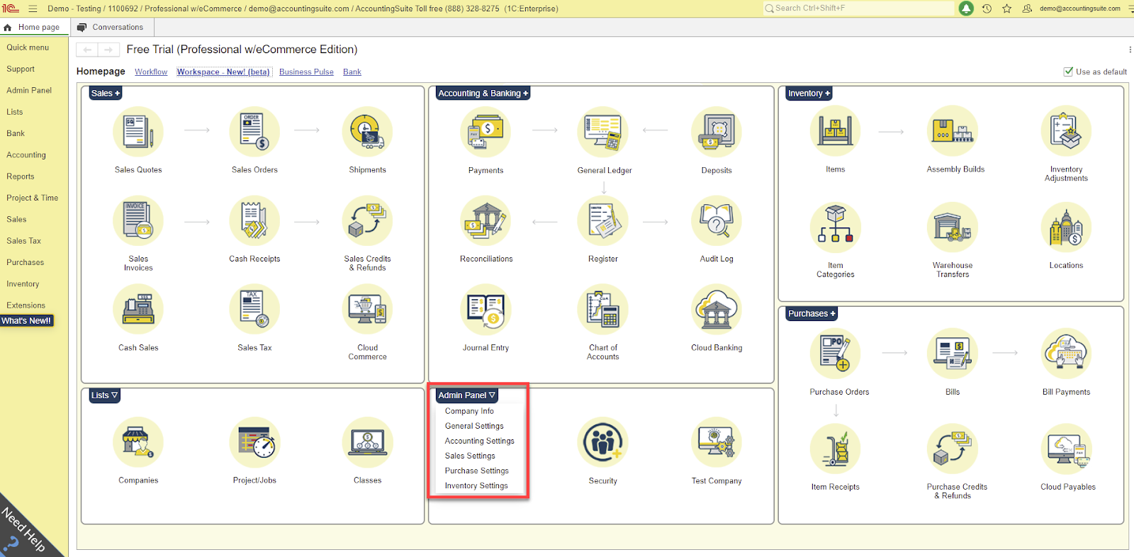
Task: Open the Cloud Commerce icon
Action: click(x=367, y=310)
